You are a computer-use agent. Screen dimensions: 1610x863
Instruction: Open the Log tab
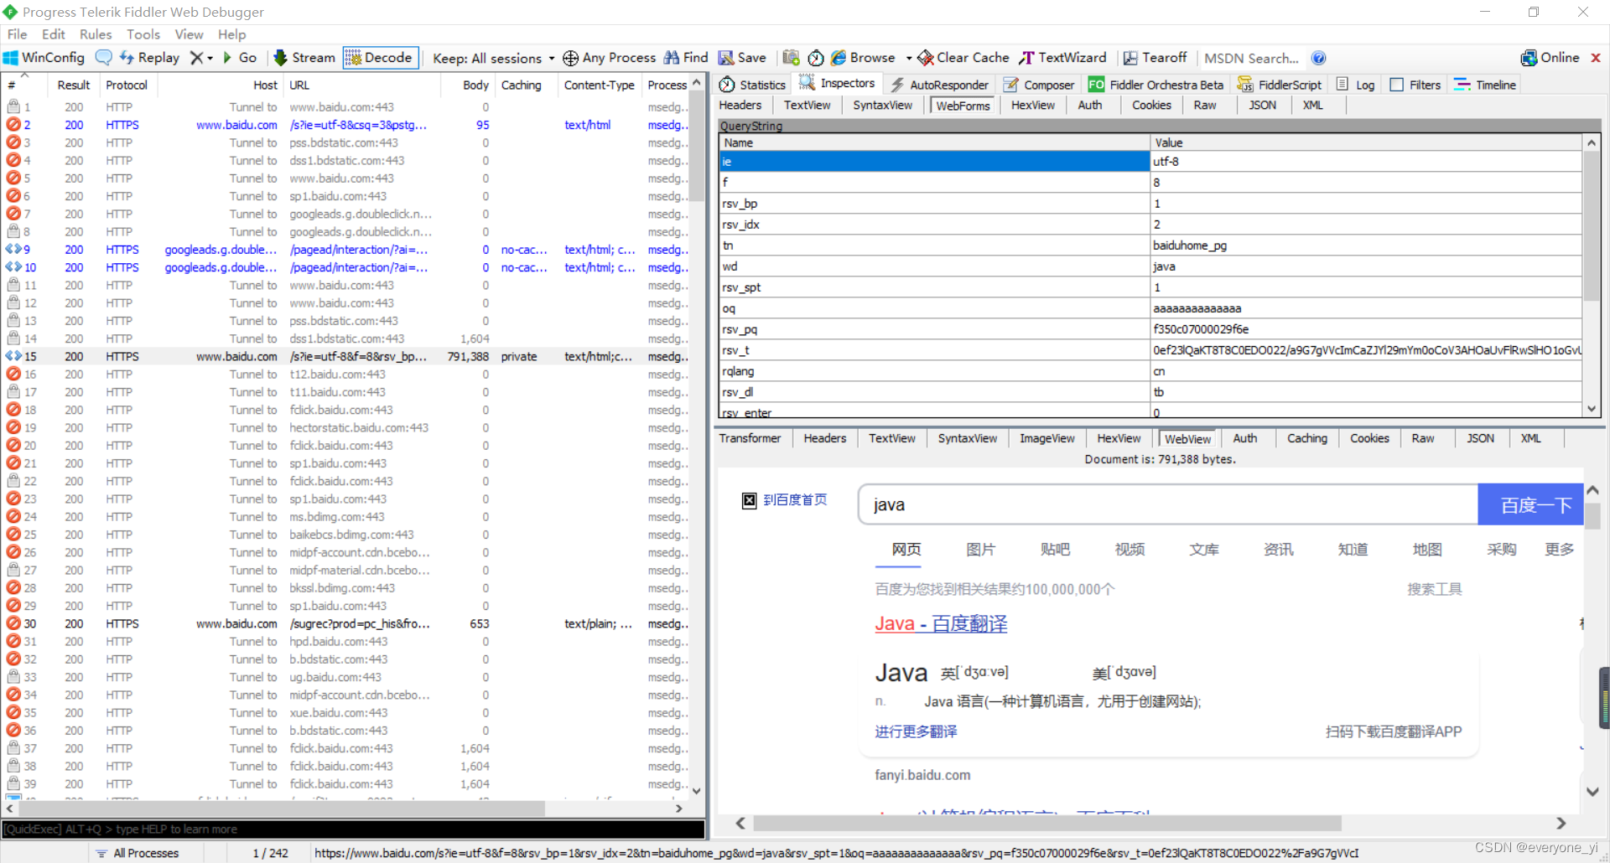pyautogui.click(x=1356, y=85)
